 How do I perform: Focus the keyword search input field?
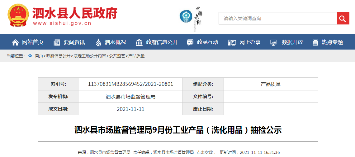pyautogui.click(x=277, y=19)
